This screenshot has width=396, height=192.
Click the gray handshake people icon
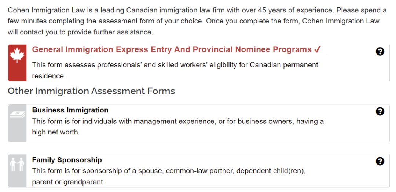pos(17,165)
